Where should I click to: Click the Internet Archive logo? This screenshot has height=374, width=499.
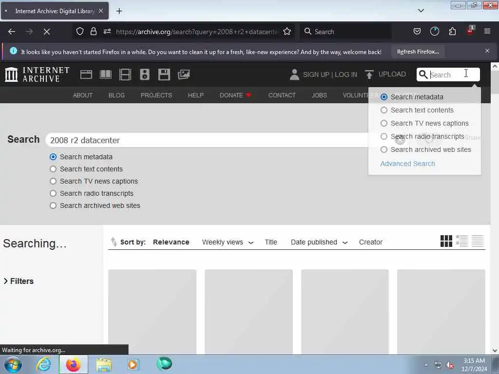[x=37, y=75]
